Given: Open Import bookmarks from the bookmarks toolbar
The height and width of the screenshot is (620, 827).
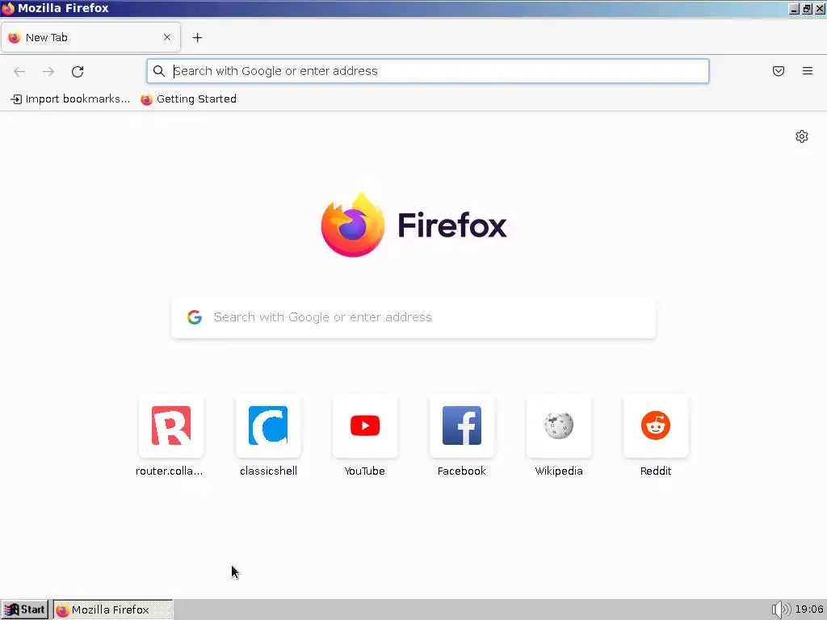Looking at the screenshot, I should click(70, 99).
